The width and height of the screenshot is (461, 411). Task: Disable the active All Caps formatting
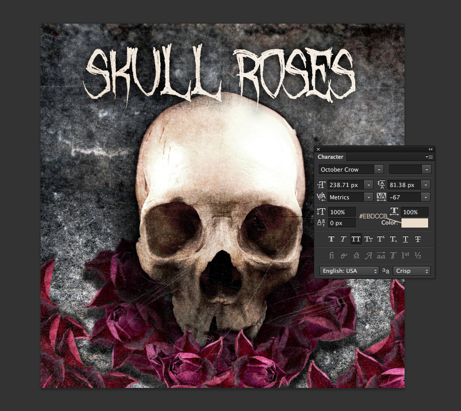[355, 239]
